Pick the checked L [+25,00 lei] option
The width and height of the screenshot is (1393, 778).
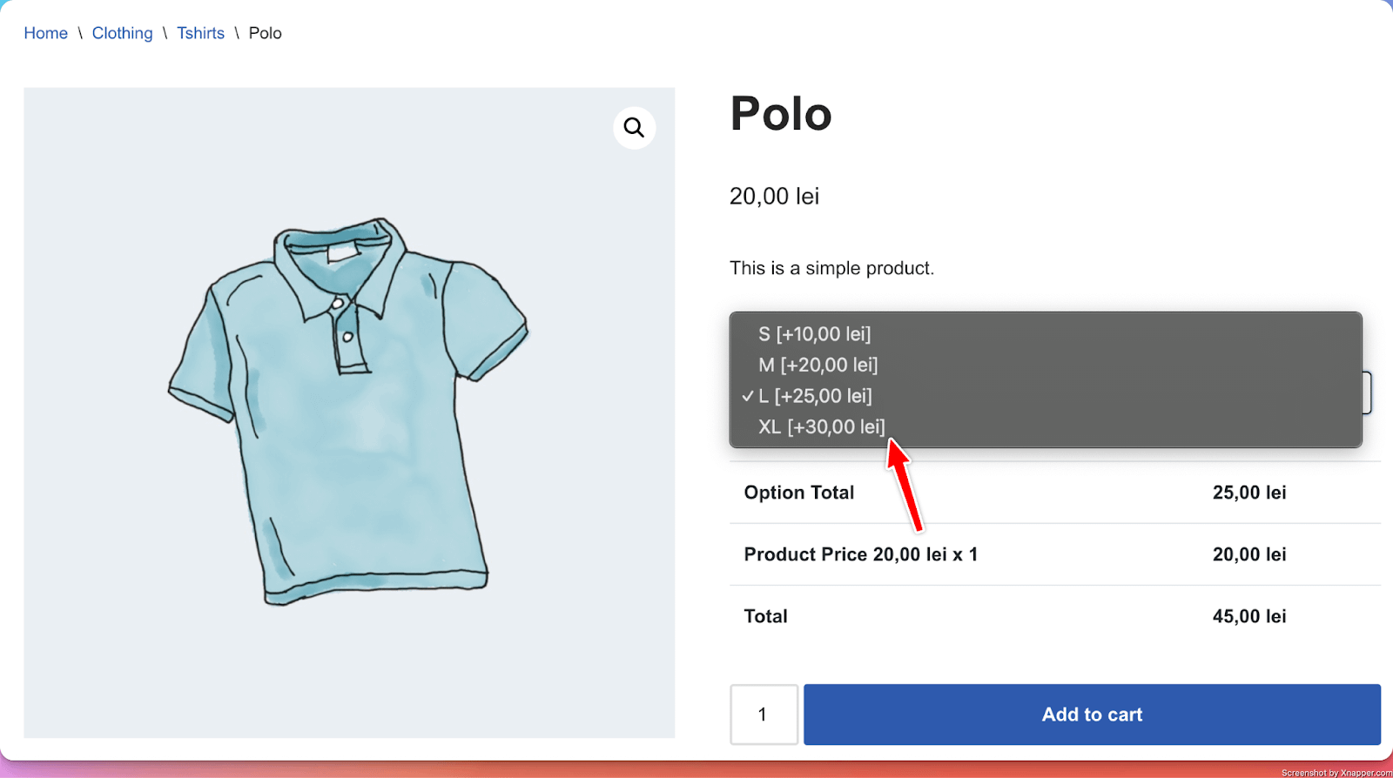(x=814, y=396)
